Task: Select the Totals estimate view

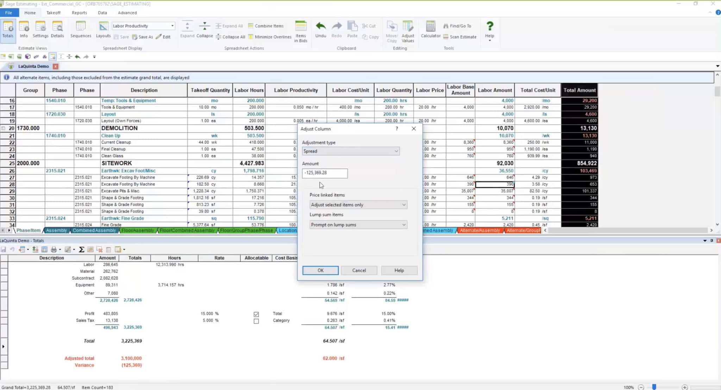Action: [x=8, y=30]
